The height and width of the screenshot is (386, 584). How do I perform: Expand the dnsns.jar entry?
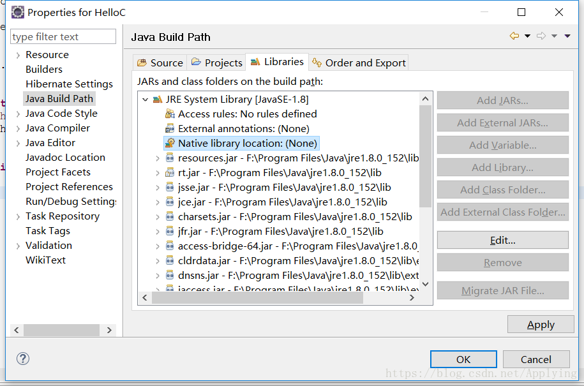[158, 276]
